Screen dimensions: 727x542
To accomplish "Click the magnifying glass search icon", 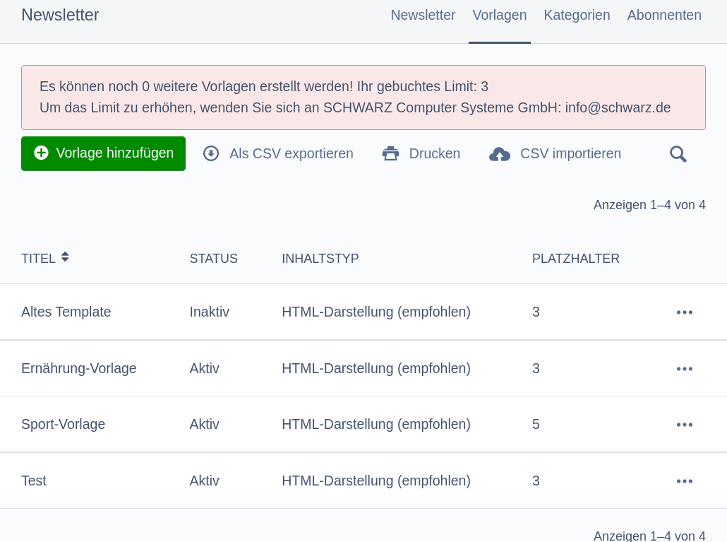I will (678, 153).
